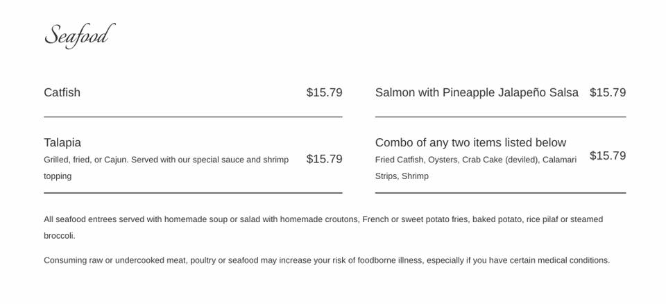This screenshot has height=304, width=666.
Task: Click the seafood entrees sides note paragraph
Action: pyautogui.click(x=323, y=219)
